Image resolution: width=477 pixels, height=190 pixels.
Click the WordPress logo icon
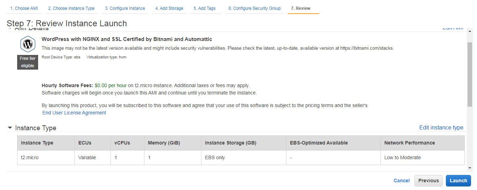pos(28,44)
